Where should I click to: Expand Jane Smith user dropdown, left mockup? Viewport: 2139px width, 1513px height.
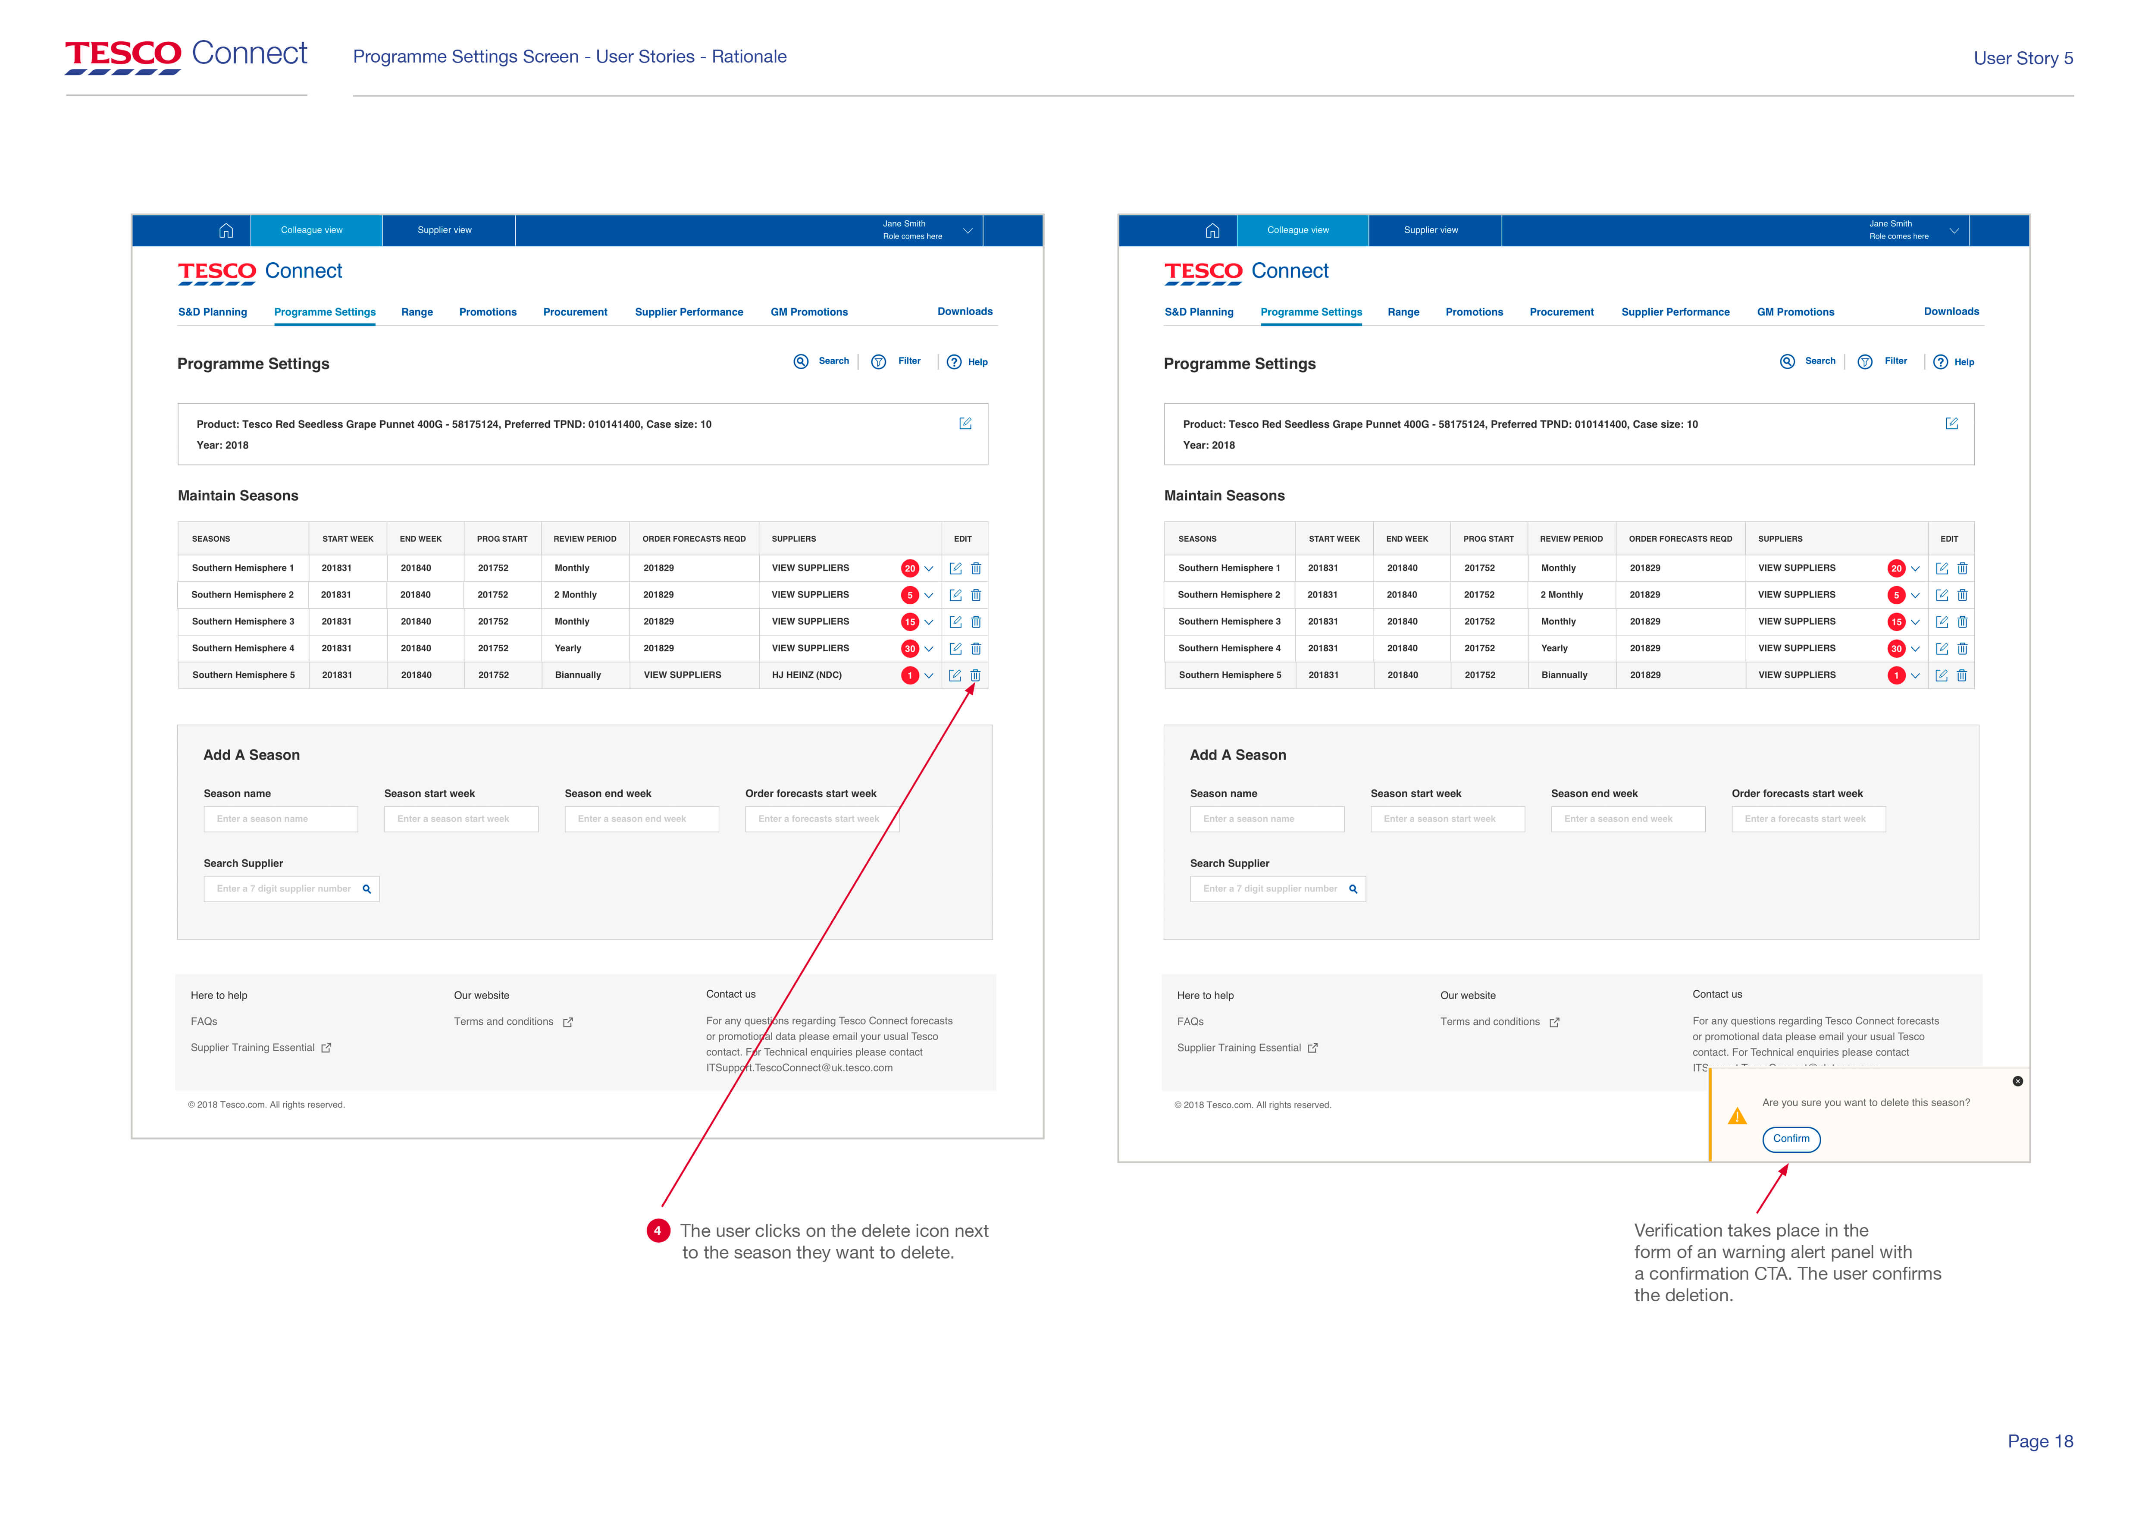coord(968,230)
